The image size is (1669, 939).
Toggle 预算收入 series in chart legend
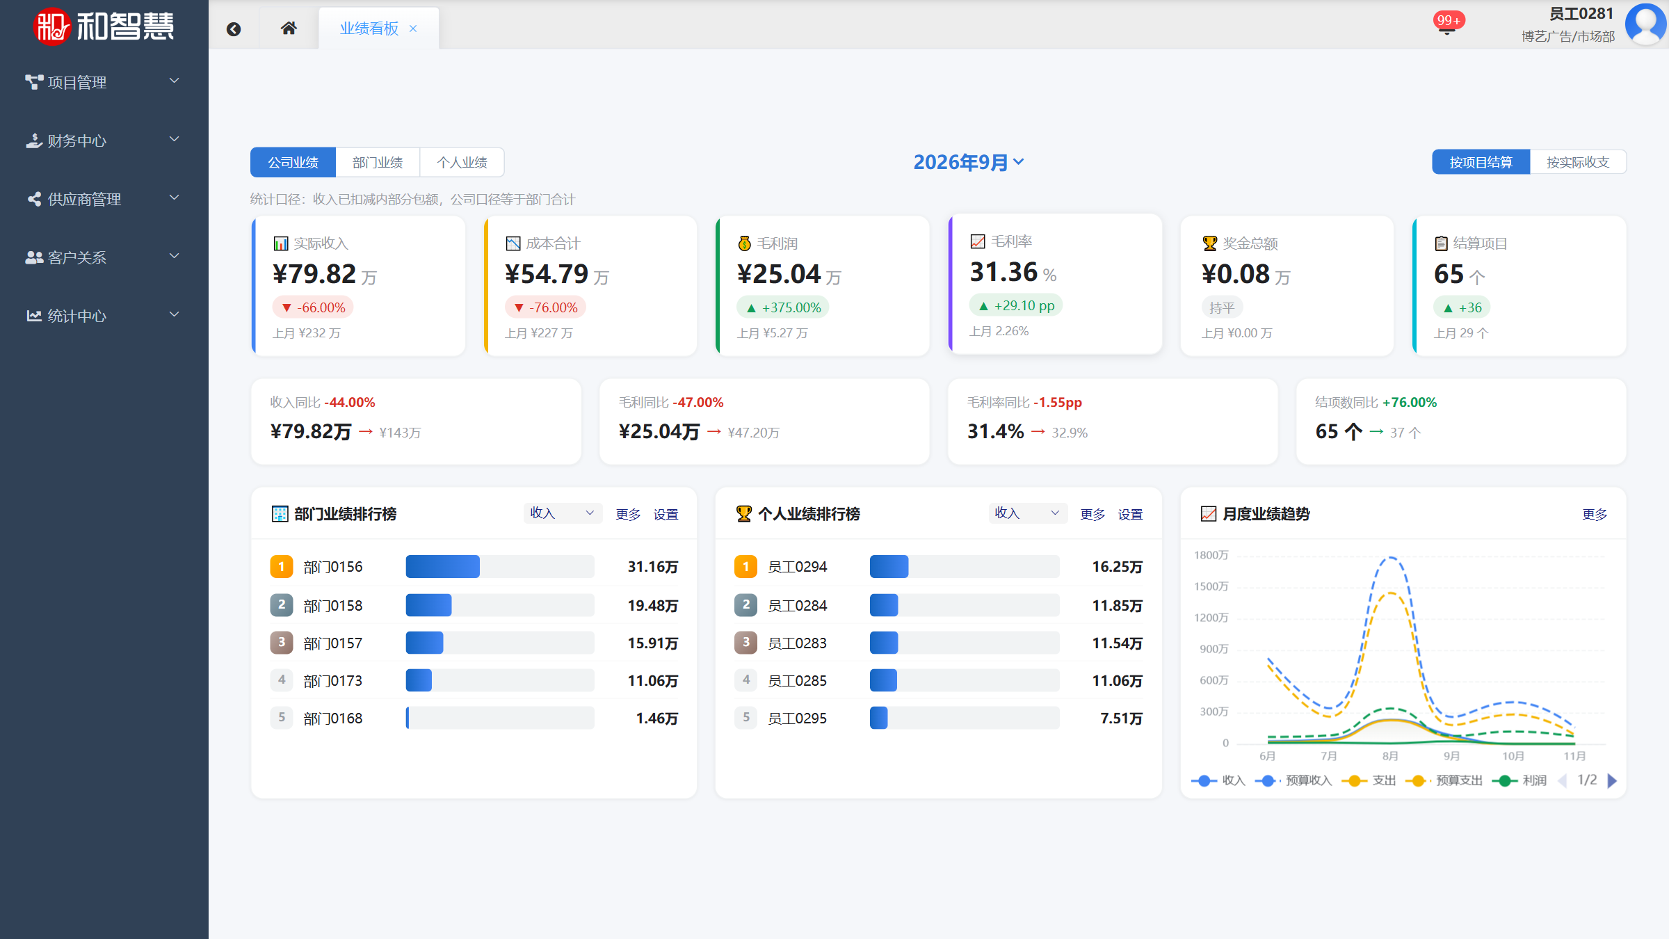(x=1293, y=780)
